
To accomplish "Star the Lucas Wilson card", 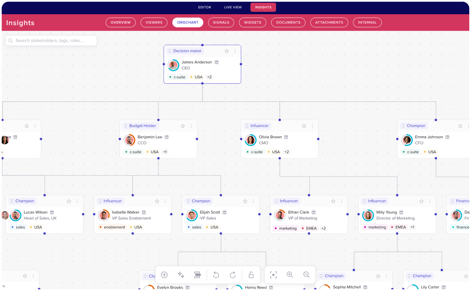I will pyautogui.click(x=69, y=201).
